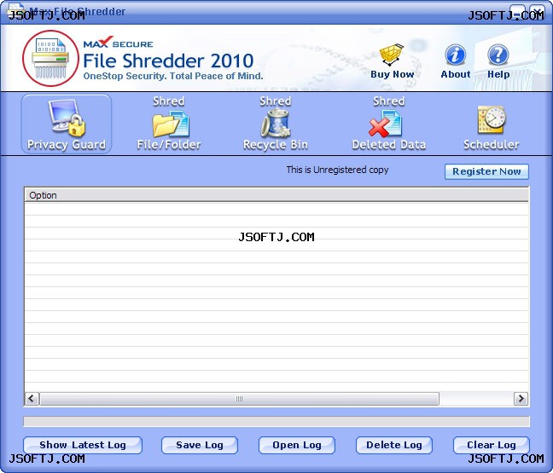Click the 'File Shredder 2010' title text
The image size is (553, 473).
(x=168, y=61)
